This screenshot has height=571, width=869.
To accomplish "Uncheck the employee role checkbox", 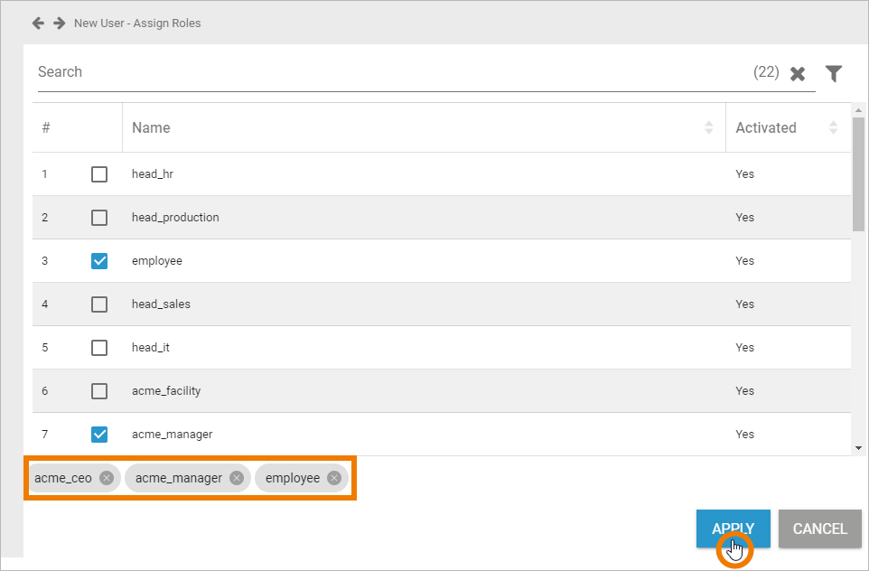I will pyautogui.click(x=99, y=261).
